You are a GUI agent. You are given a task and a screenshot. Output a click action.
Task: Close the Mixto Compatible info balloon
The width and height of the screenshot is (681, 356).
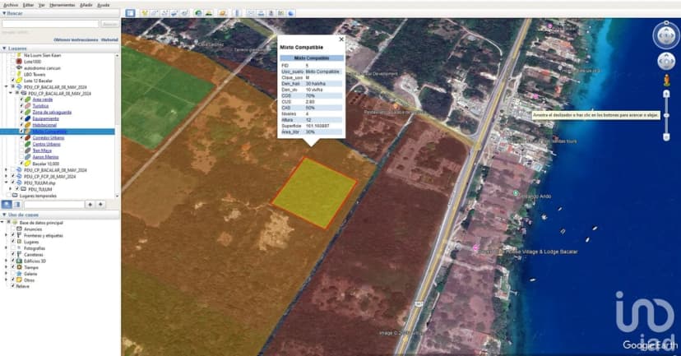[x=341, y=39]
